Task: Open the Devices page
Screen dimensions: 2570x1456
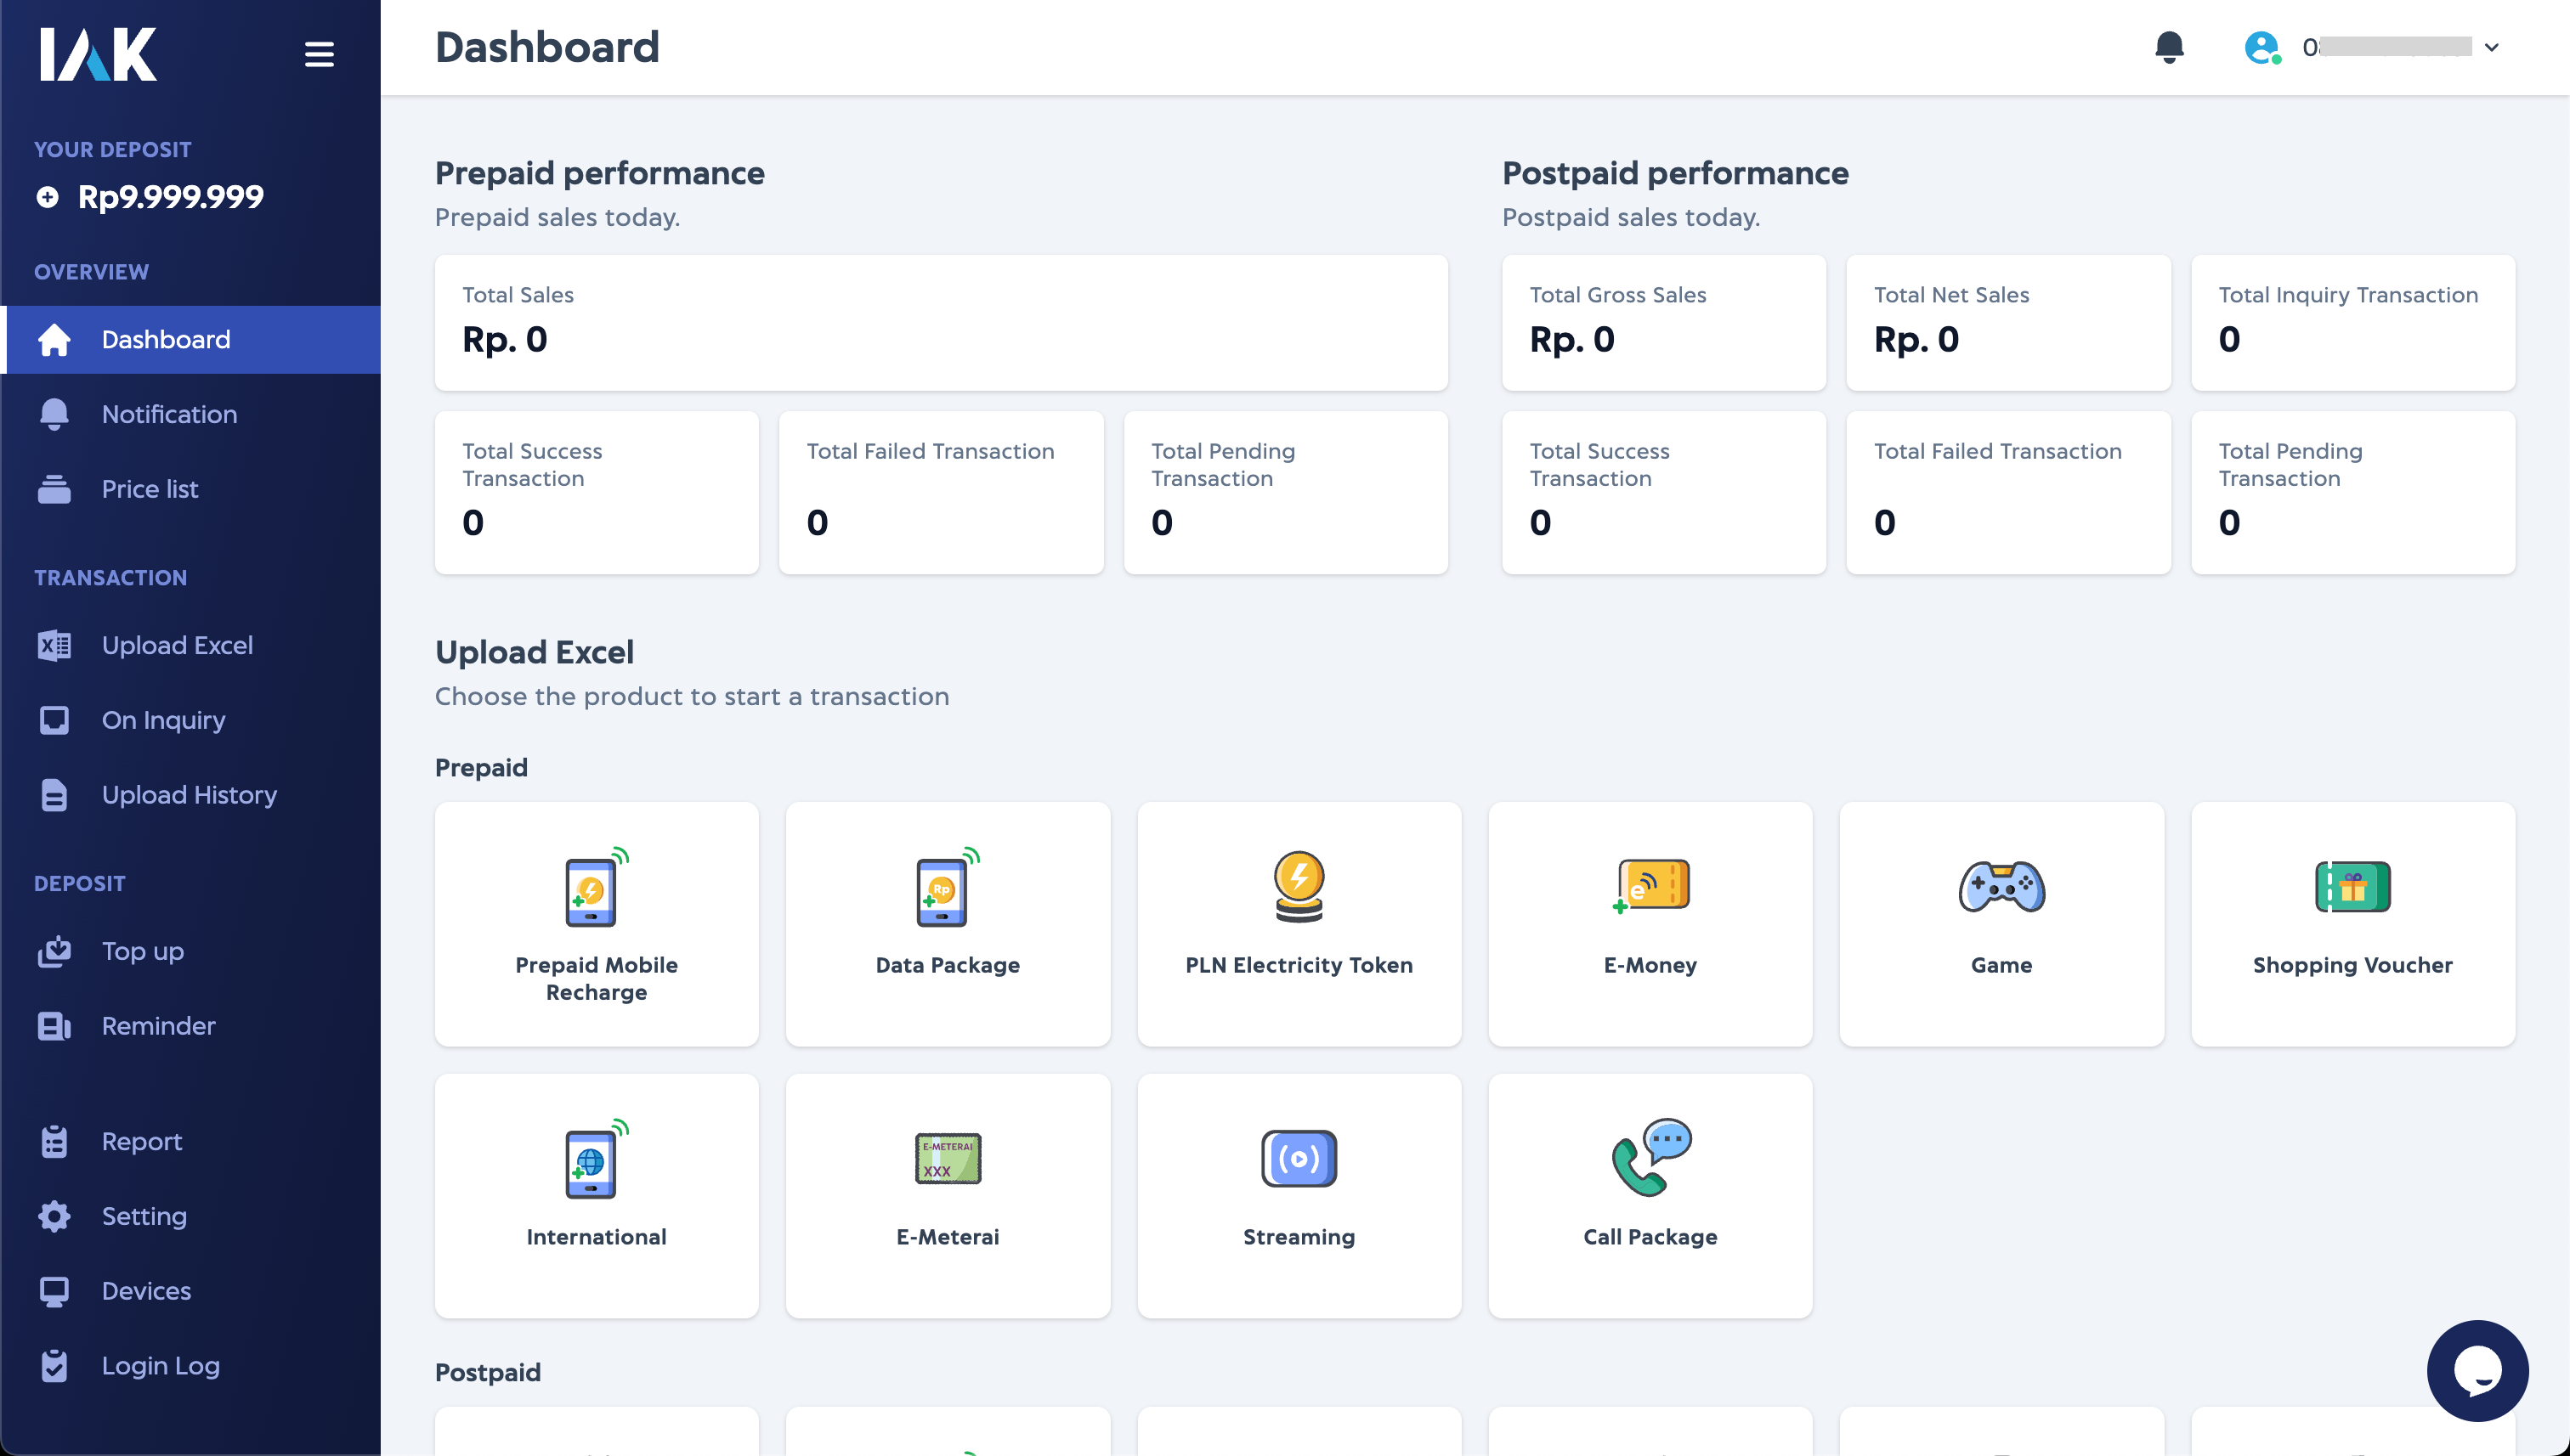Action: (x=190, y=1291)
